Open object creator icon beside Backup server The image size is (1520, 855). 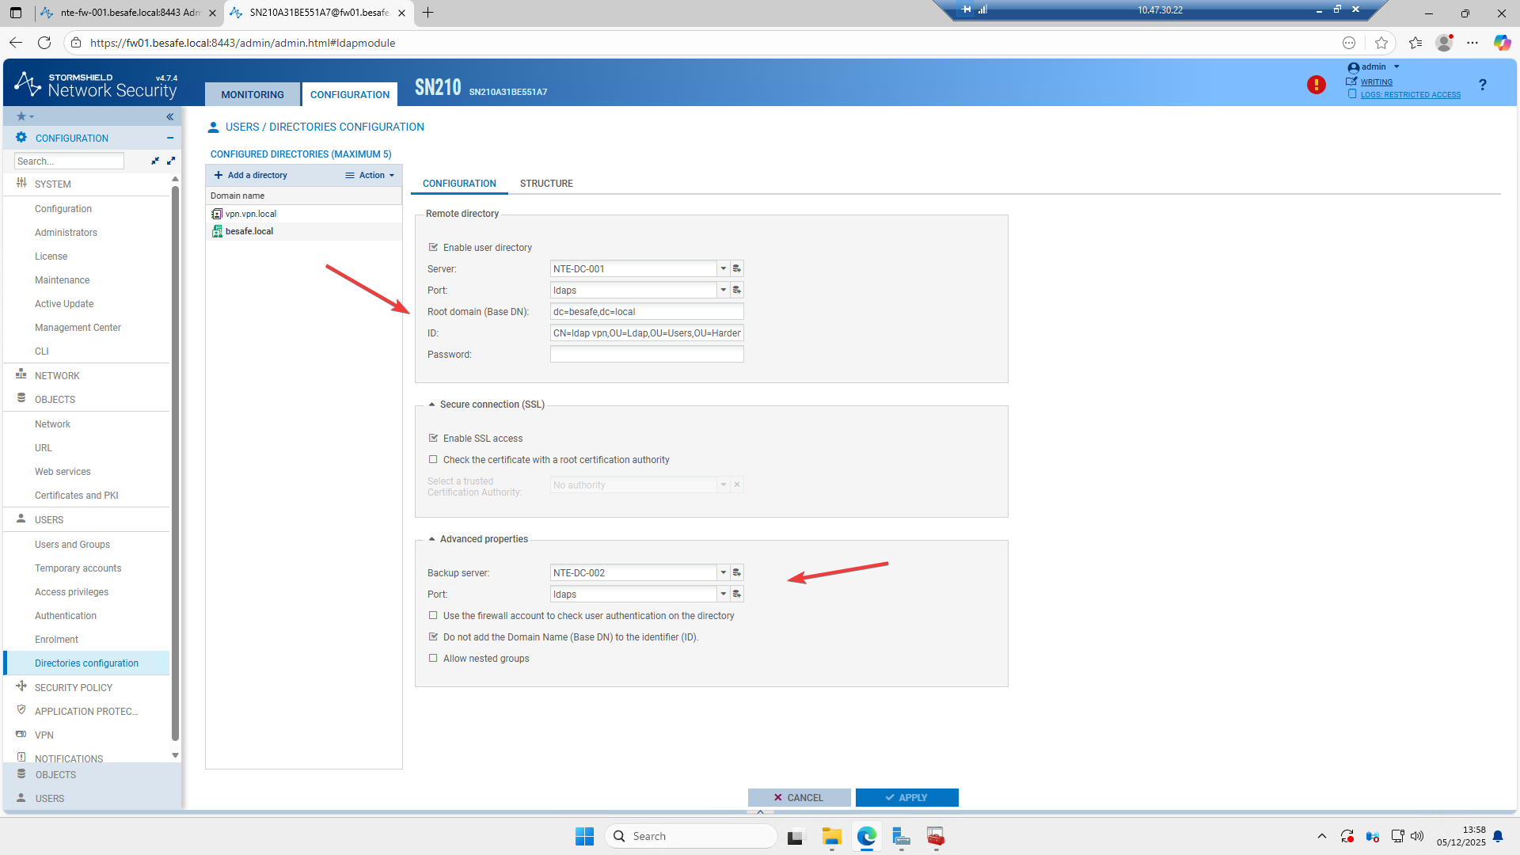(737, 573)
